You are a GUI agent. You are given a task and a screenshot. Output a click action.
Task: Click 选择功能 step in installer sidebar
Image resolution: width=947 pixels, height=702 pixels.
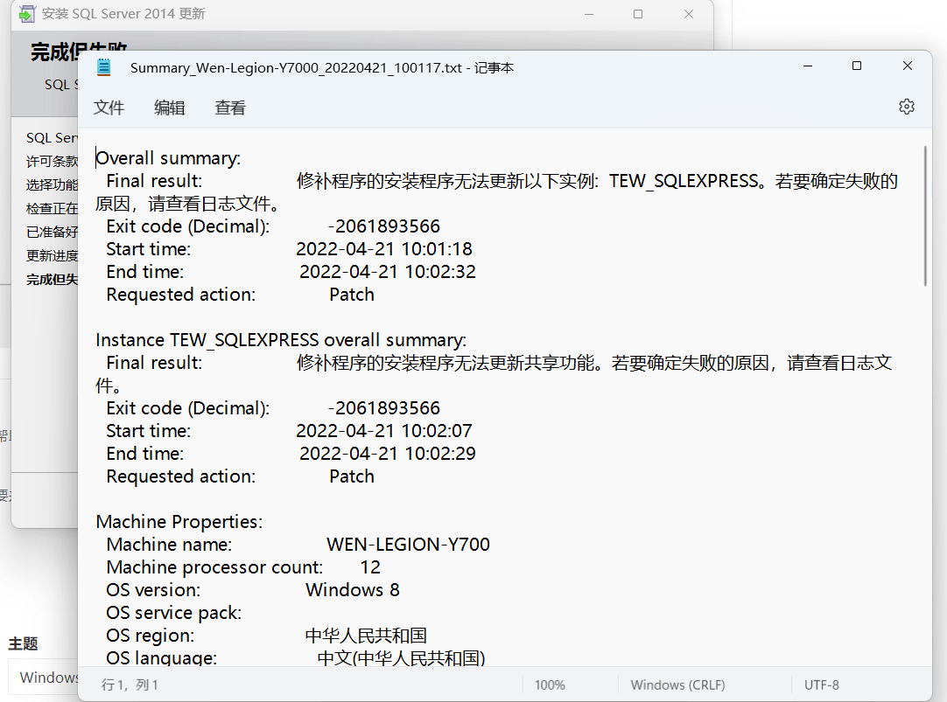52,184
